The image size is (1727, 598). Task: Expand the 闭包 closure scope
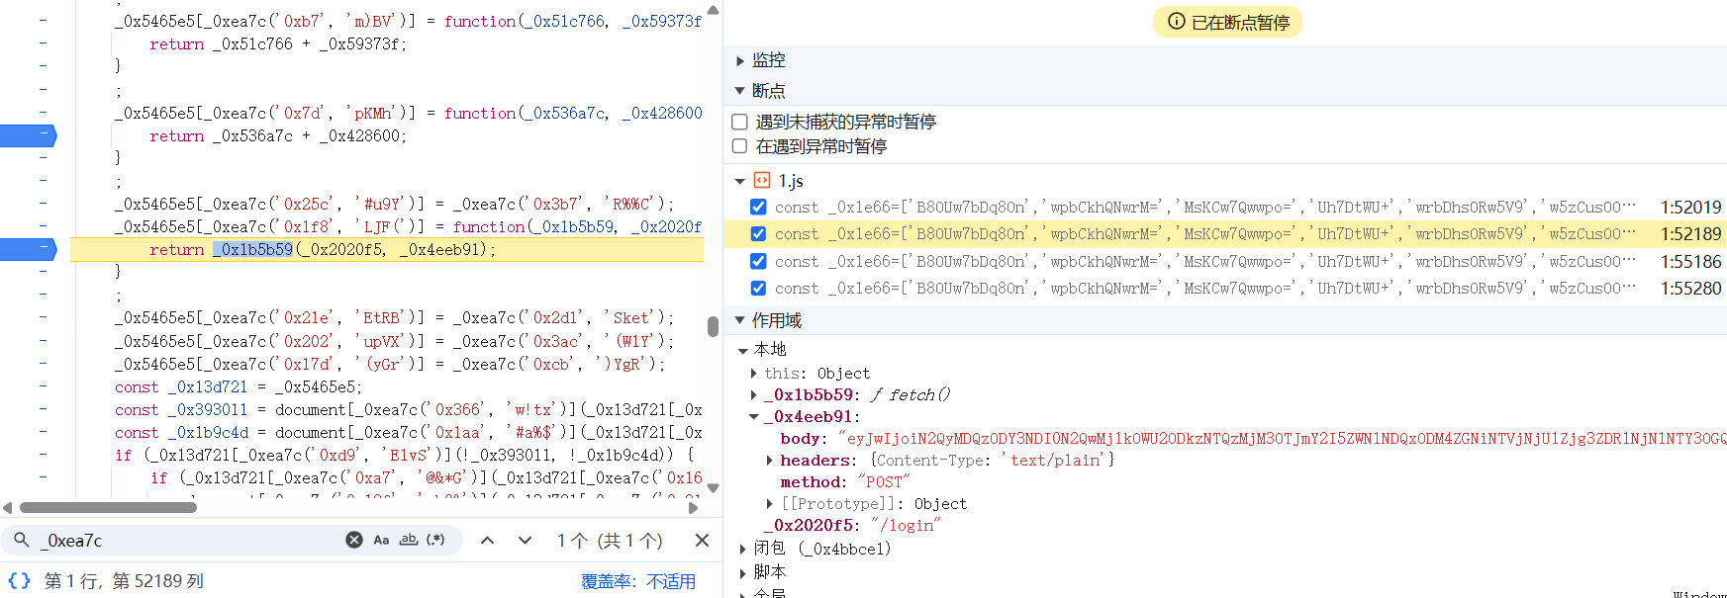pos(742,549)
